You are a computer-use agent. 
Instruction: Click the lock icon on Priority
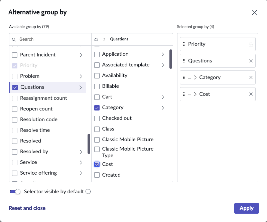pyautogui.click(x=251, y=44)
